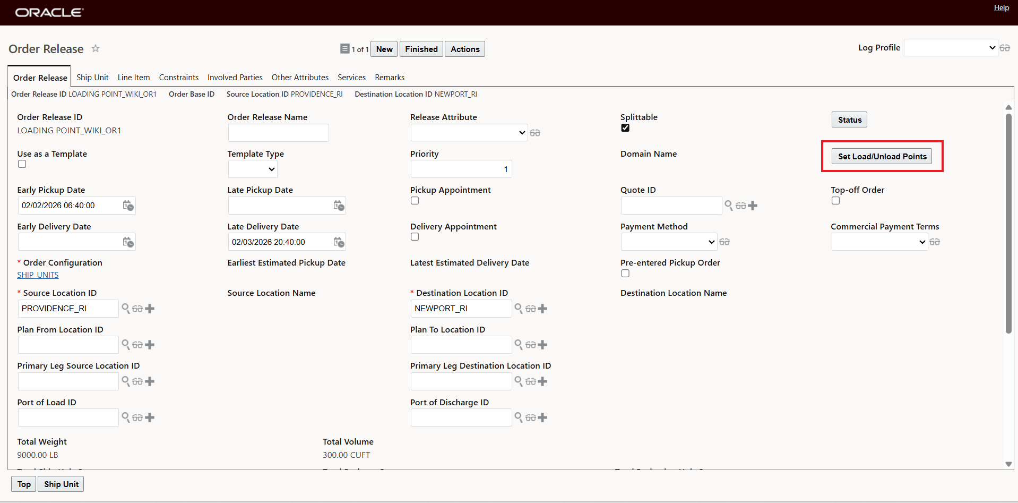Image resolution: width=1018 pixels, height=503 pixels.
Task: Open the Payment Method dropdown
Action: pos(668,242)
